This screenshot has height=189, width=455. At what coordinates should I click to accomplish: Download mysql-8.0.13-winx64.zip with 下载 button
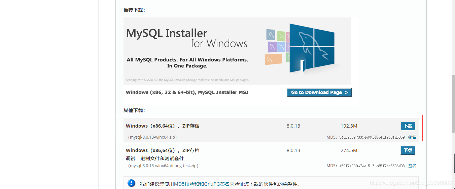tap(408, 126)
